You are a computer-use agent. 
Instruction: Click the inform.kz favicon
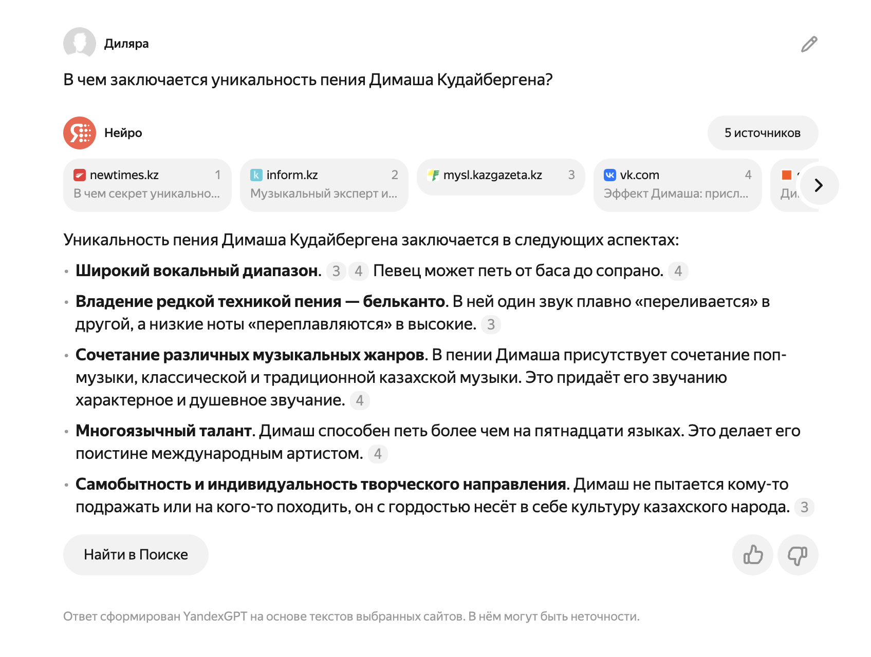(x=256, y=175)
